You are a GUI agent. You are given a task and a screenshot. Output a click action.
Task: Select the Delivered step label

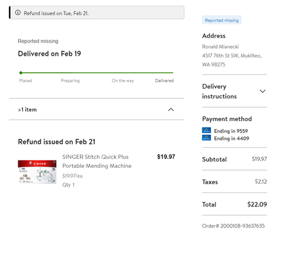(164, 81)
